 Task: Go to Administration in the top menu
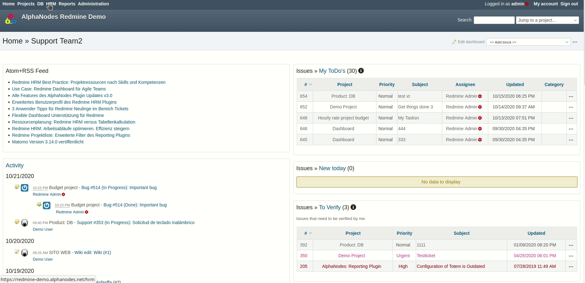click(x=93, y=4)
